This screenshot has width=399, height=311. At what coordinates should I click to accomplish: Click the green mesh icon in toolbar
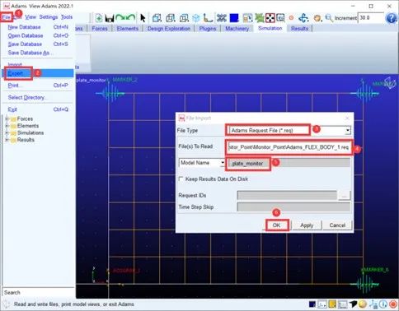(x=260, y=18)
